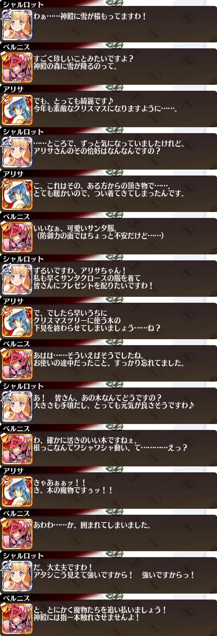The width and height of the screenshot is (217, 636).
Task: Click the first ベルニス name label
Action: 16,47
